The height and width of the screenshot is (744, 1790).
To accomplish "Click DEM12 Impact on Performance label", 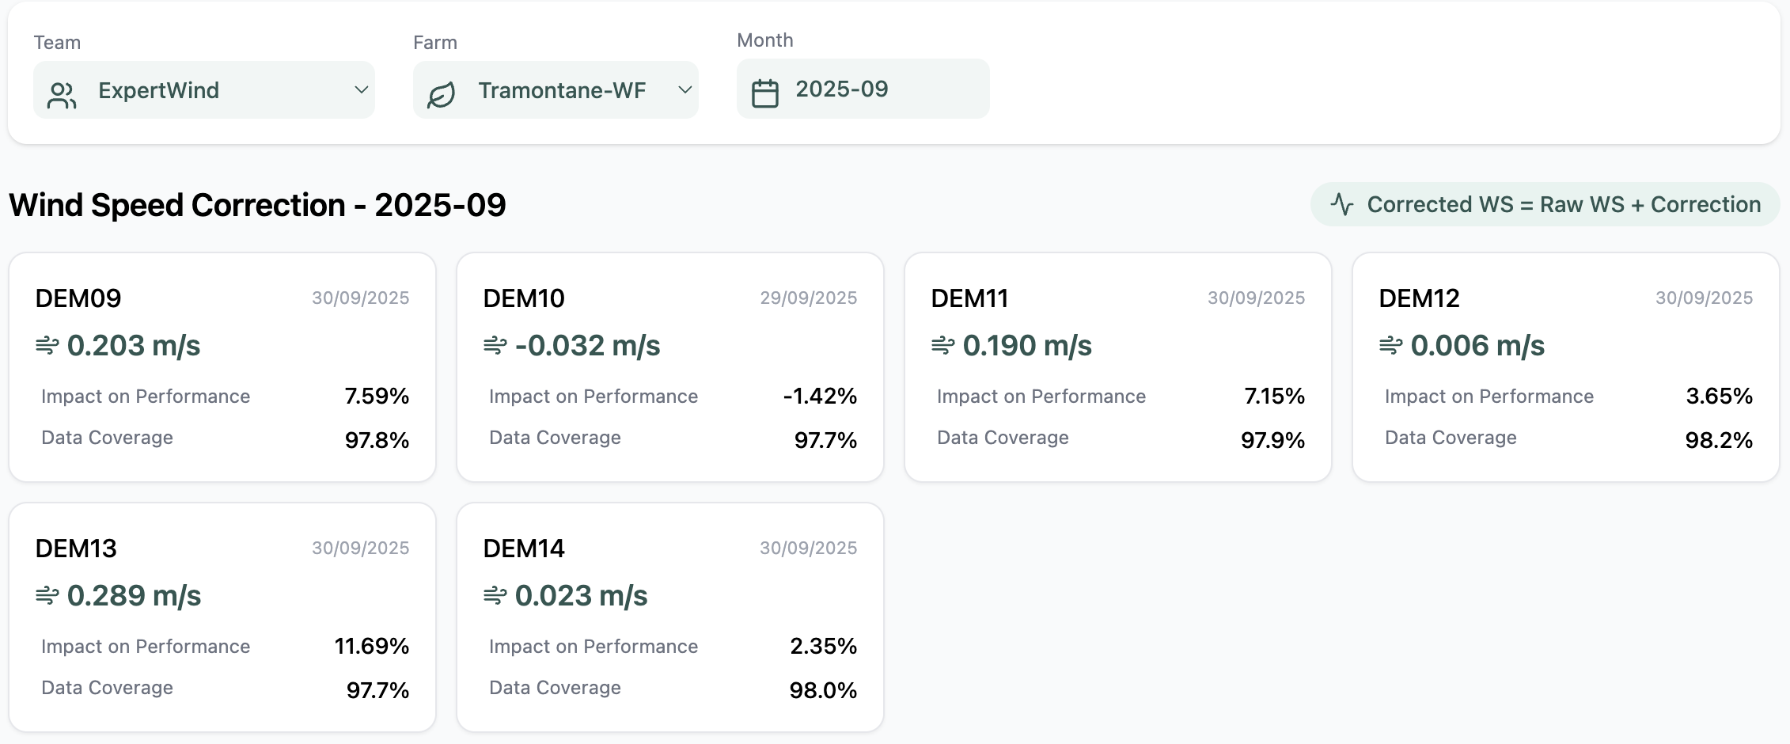I will coord(1489,397).
